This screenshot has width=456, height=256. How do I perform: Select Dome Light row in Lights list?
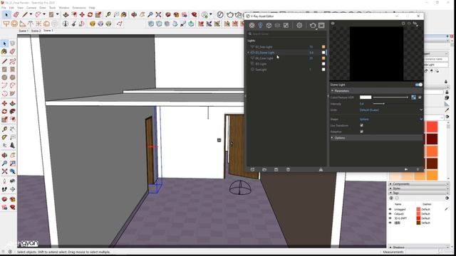(286, 53)
